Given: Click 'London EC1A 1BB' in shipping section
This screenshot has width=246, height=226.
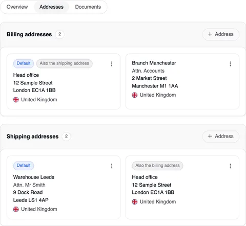Looking at the screenshot, I should [x=153, y=192].
